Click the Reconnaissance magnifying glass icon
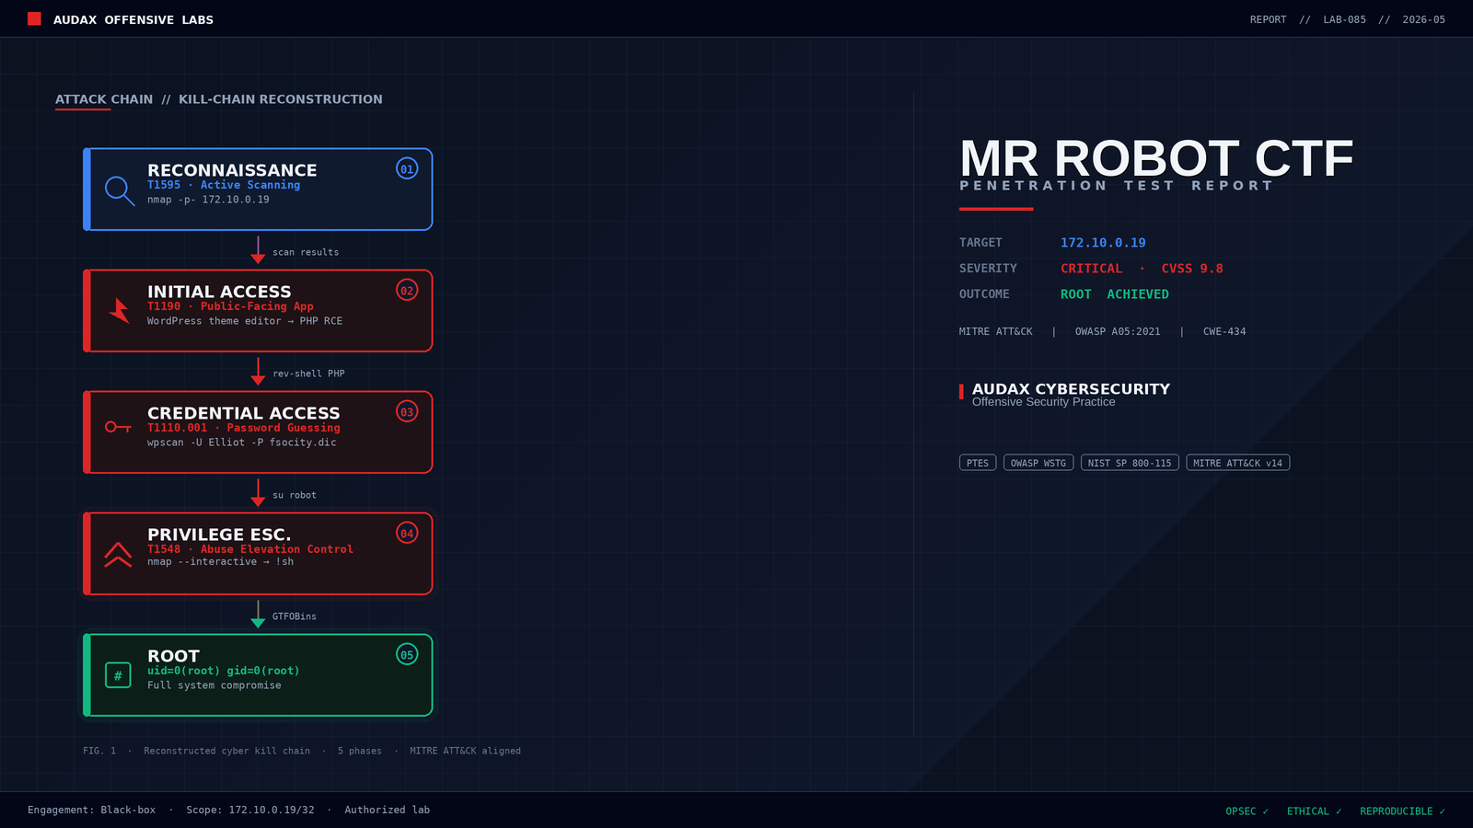 tap(120, 190)
